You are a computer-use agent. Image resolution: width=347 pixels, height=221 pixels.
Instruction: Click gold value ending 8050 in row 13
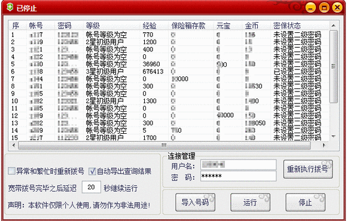click(255, 123)
